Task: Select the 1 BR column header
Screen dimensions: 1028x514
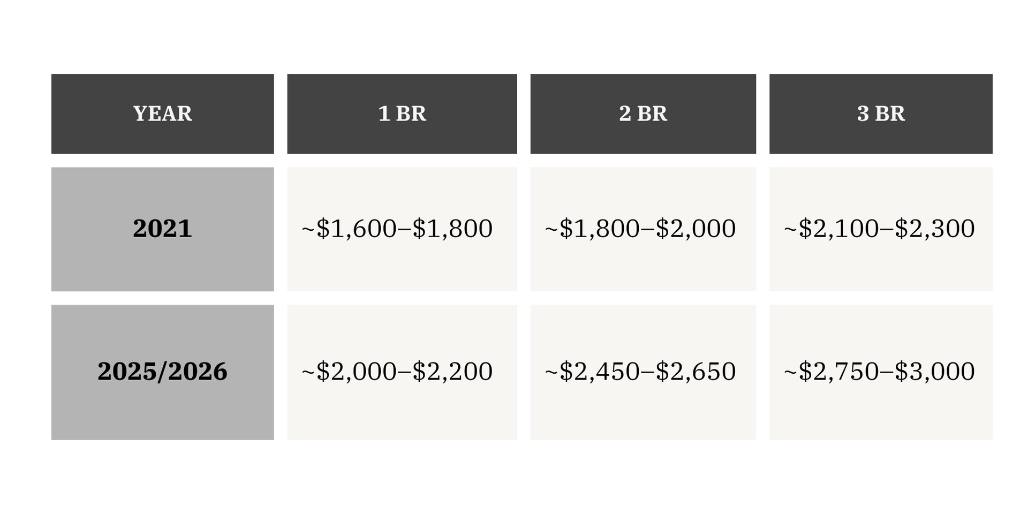Action: point(402,114)
